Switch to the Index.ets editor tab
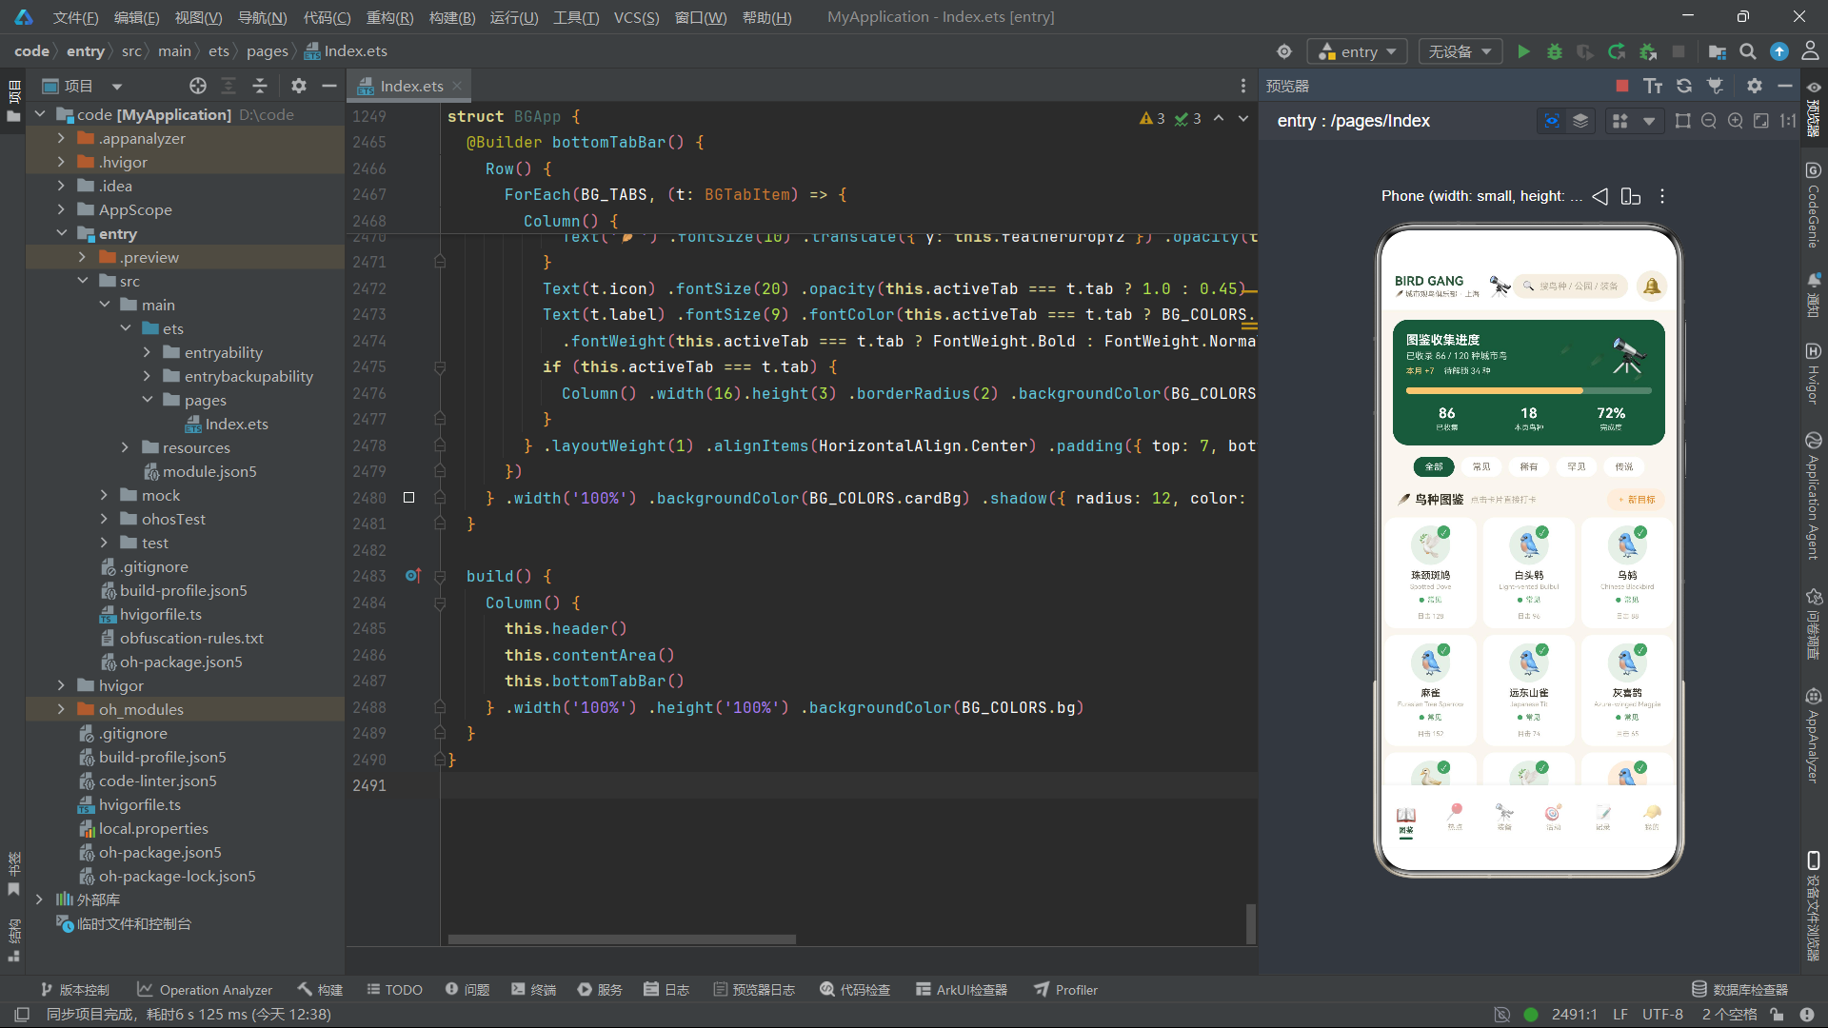The width and height of the screenshot is (1828, 1028). click(x=410, y=86)
